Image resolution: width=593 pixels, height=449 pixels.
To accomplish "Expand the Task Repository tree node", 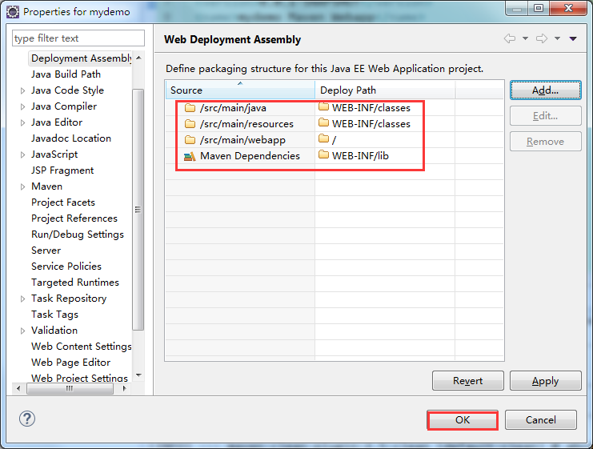I will 22,299.
